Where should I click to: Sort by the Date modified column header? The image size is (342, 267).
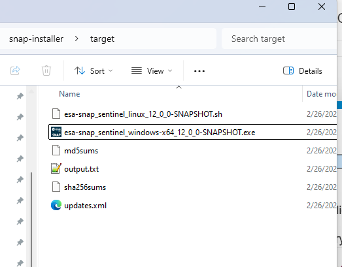(x=322, y=94)
